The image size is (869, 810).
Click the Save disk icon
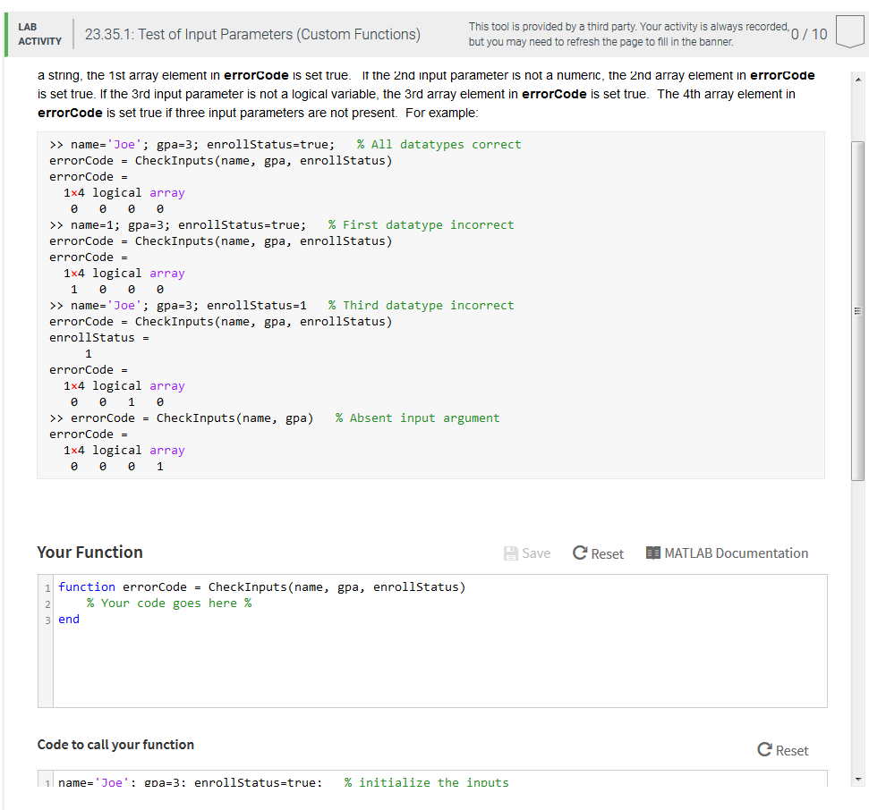(x=512, y=553)
